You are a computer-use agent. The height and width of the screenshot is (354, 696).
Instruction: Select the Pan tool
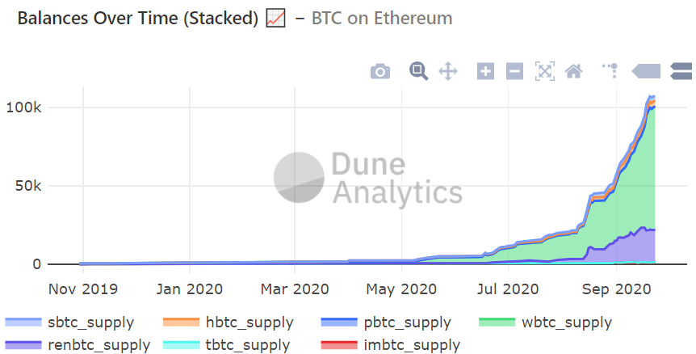click(447, 71)
